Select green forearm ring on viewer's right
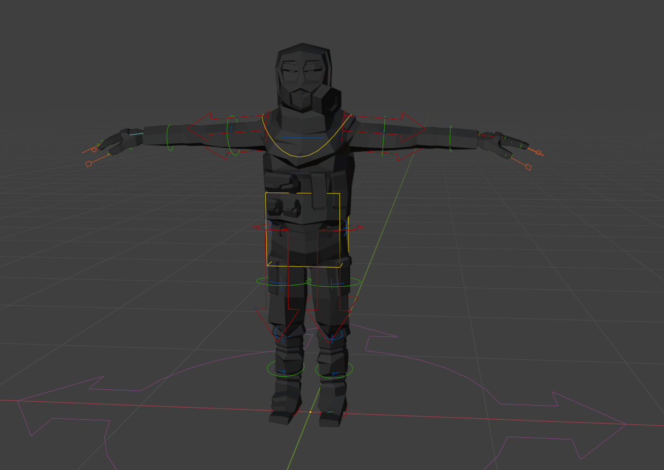664x470 pixels. tap(450, 138)
